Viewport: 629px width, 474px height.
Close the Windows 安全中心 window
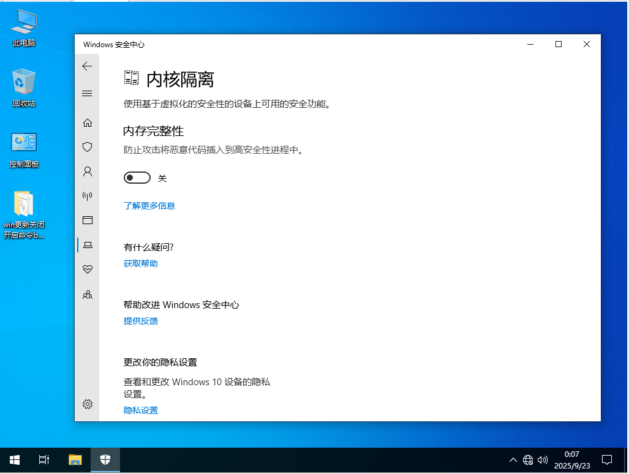pyautogui.click(x=587, y=44)
